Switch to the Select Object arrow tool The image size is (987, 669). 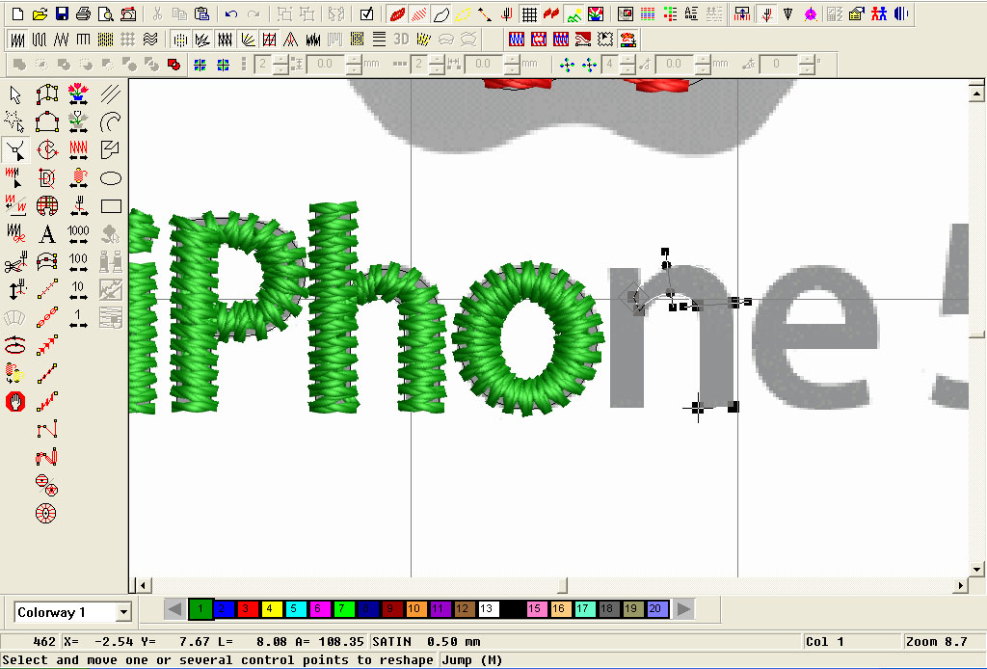coord(14,94)
